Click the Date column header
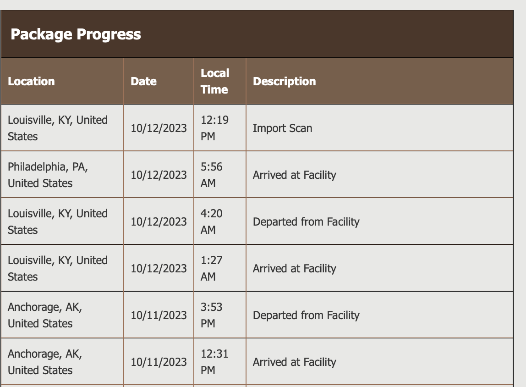The width and height of the screenshot is (526, 387). (143, 82)
